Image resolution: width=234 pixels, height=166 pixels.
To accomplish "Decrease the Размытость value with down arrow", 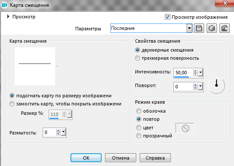I will (x=58, y=134).
